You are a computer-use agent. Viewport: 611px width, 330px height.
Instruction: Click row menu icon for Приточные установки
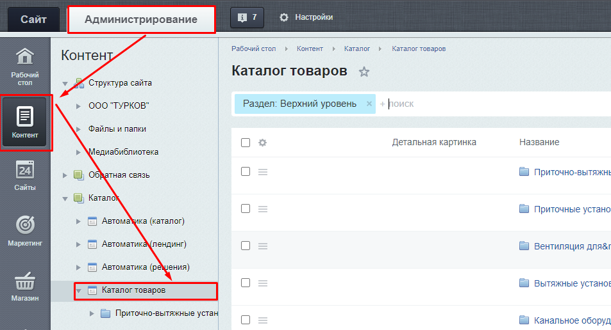pyautogui.click(x=263, y=209)
